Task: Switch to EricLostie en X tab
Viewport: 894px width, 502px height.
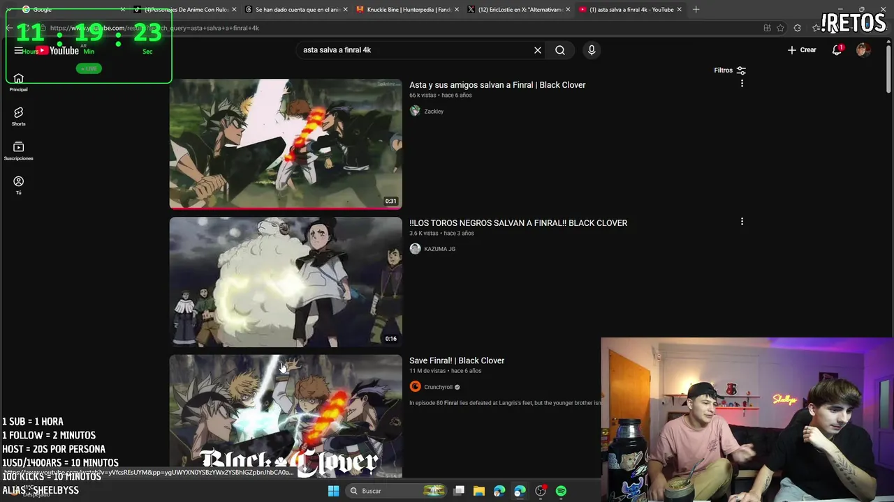Action: coord(519,9)
